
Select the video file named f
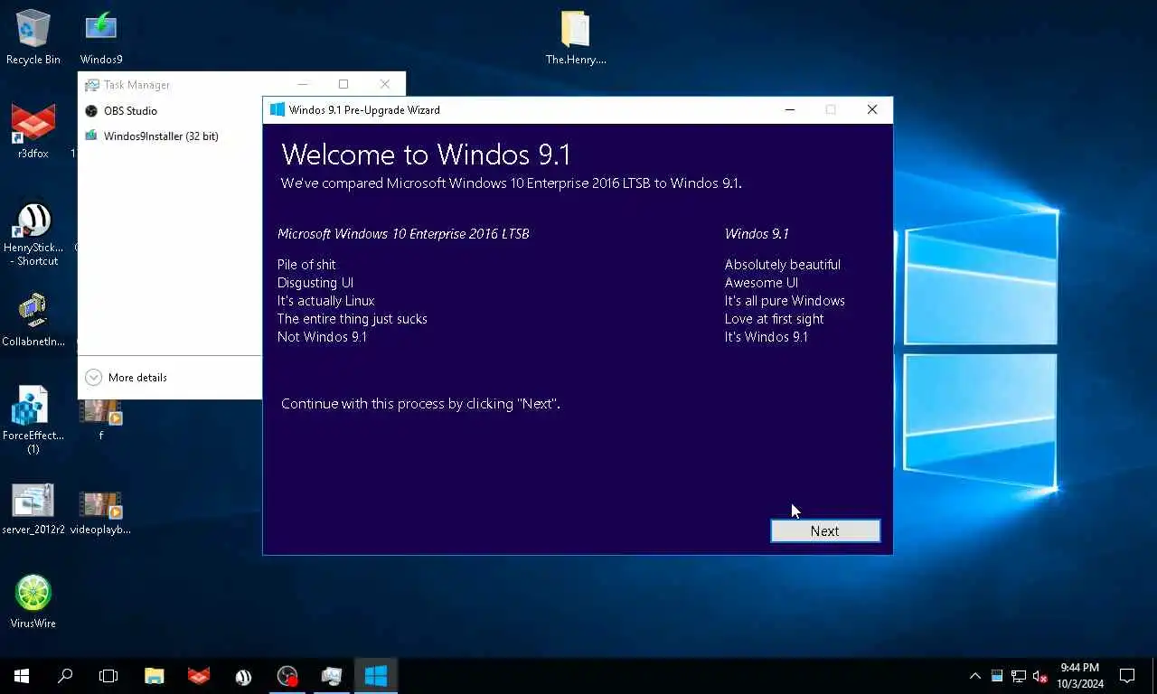(100, 419)
